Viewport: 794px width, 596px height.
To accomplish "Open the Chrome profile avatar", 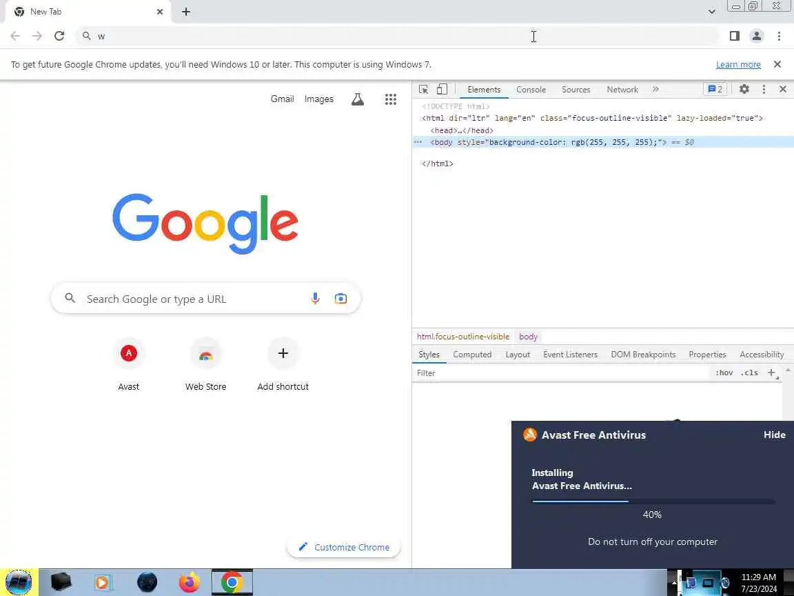I will [x=757, y=36].
